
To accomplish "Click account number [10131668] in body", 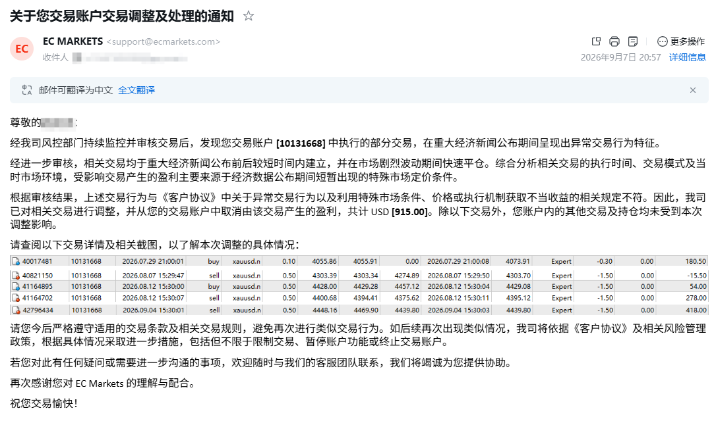I will tap(301, 143).
